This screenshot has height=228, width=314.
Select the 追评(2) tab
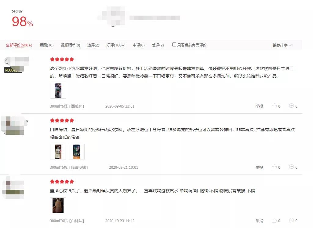[93, 45]
